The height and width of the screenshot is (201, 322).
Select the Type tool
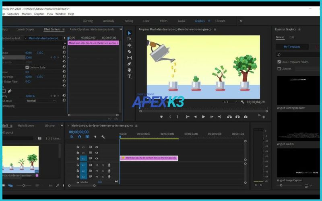pos(129,76)
